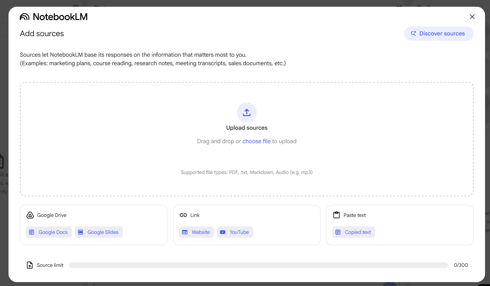Add Copied text as source

point(353,232)
